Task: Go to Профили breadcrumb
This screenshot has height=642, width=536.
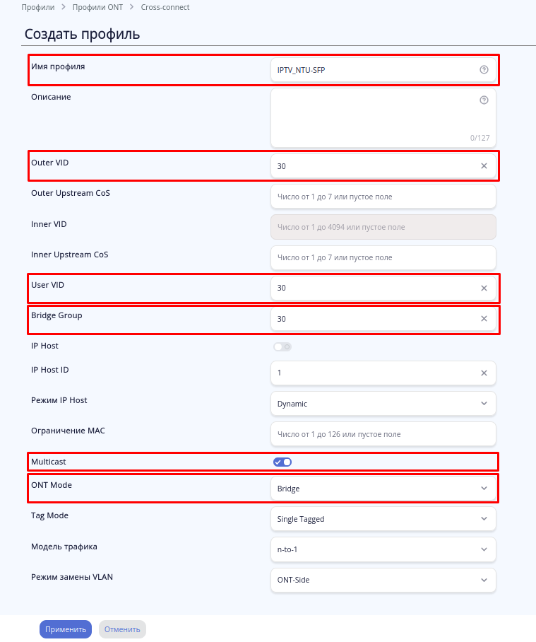Action: (38, 7)
